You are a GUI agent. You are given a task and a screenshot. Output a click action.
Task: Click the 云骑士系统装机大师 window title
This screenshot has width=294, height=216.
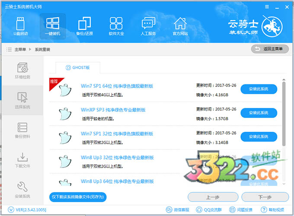(x=23, y=7)
